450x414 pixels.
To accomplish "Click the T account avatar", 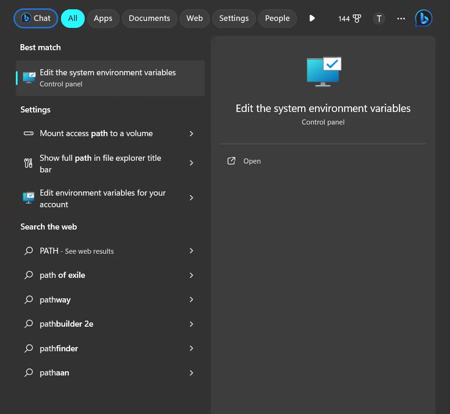I will (379, 19).
